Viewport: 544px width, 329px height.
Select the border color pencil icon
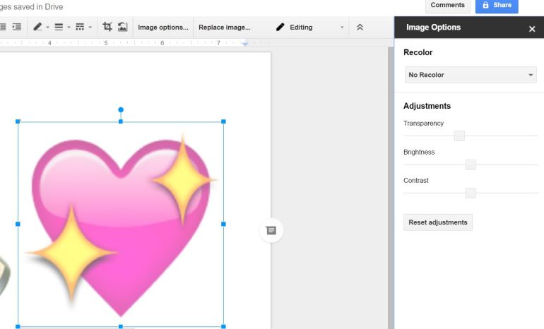38,27
